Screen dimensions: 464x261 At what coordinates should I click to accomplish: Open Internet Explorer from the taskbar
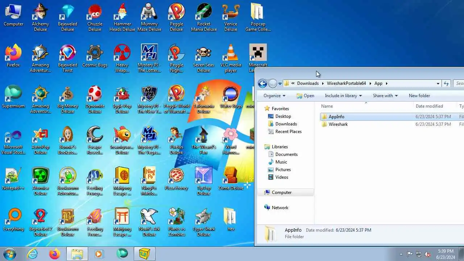[33, 254]
